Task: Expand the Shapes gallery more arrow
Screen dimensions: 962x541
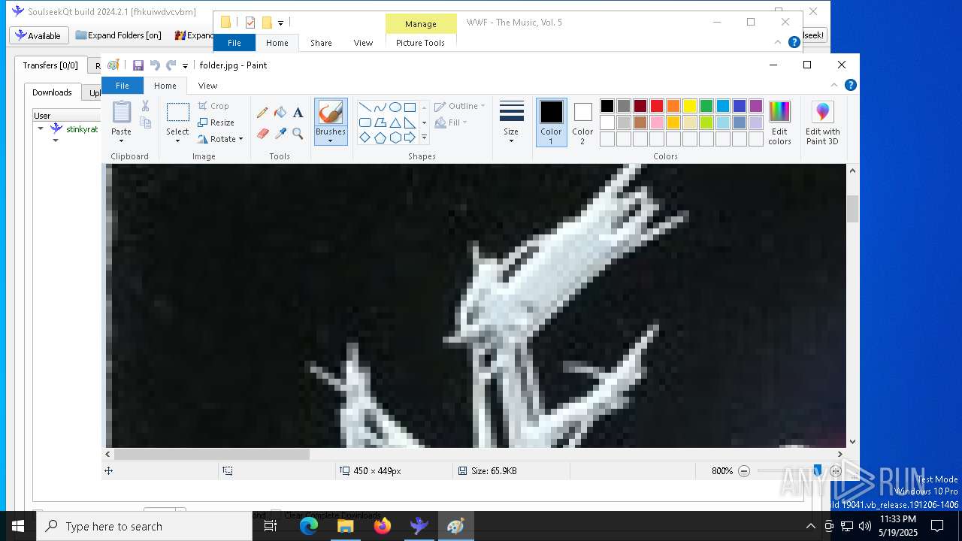Action: pos(424,138)
